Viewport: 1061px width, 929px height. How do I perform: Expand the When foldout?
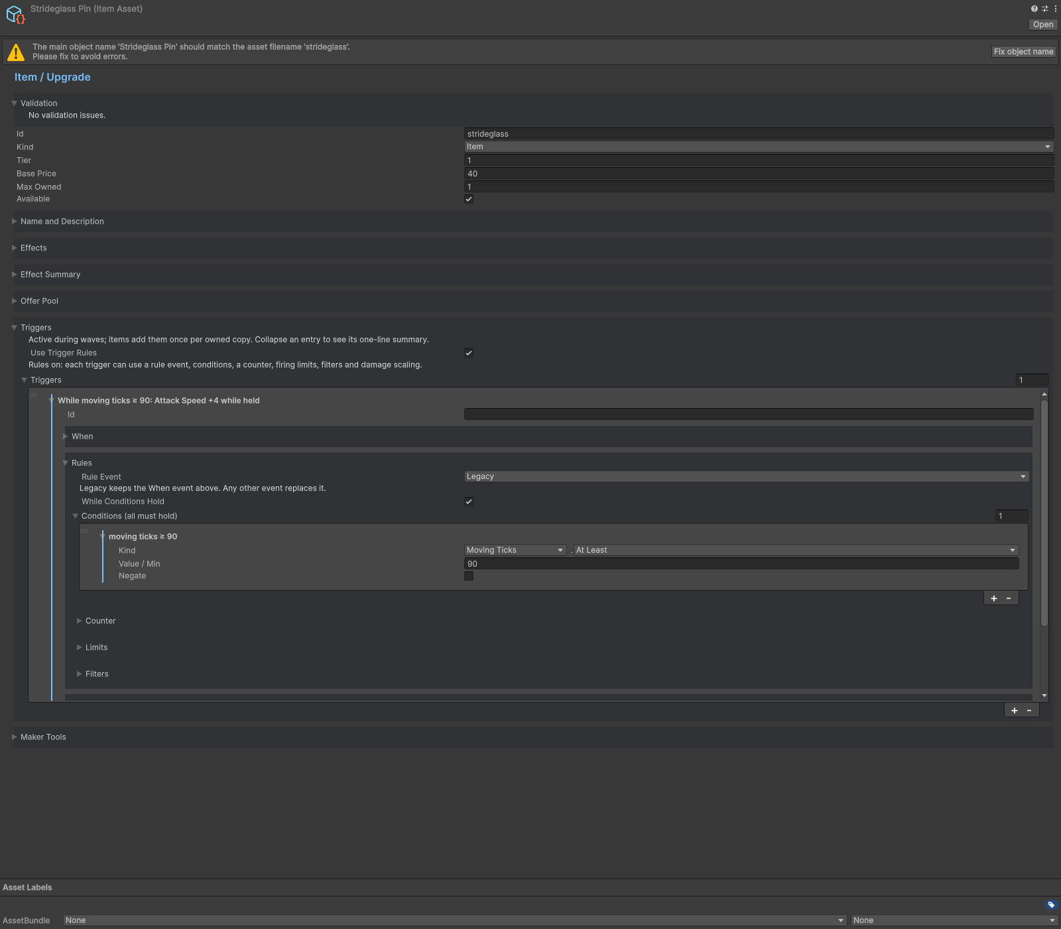[x=65, y=437]
